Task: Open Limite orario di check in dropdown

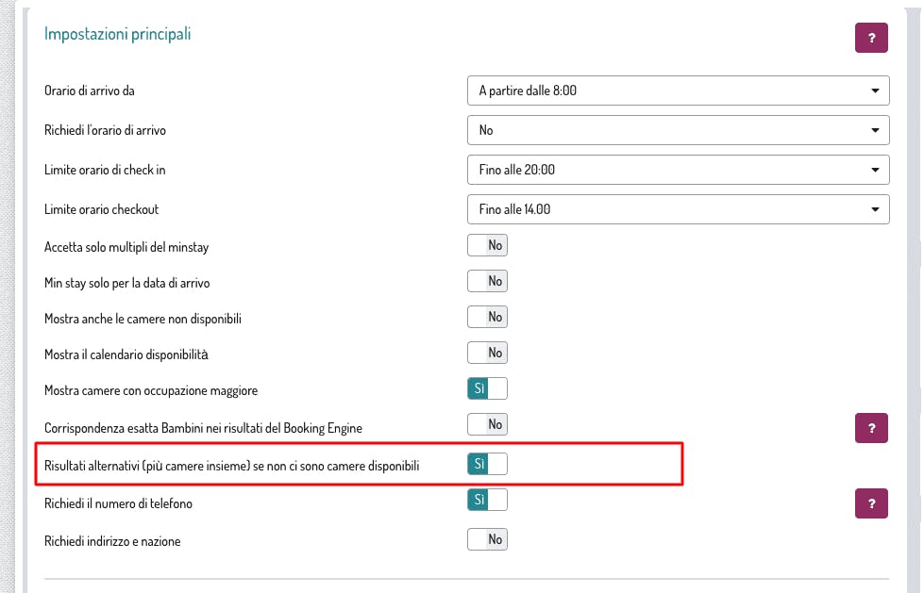Action: coord(678,170)
